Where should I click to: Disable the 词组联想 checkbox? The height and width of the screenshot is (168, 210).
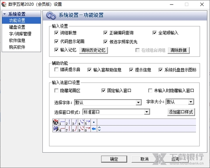56,33
